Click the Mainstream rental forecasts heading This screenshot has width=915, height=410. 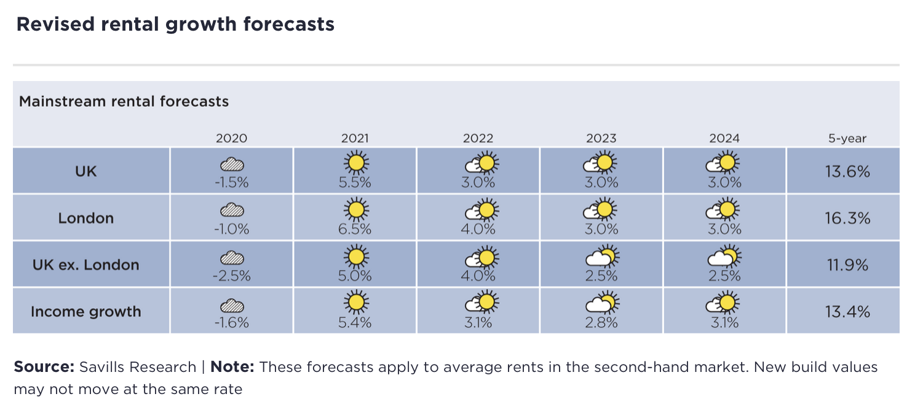124,101
